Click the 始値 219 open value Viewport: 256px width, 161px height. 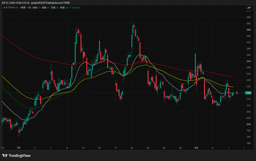point(36,8)
